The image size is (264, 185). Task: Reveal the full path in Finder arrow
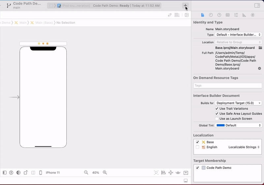pos(259,68)
